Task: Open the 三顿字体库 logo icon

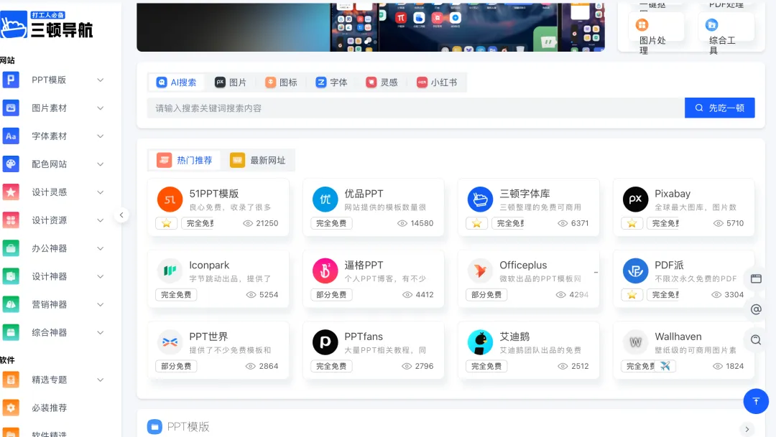Action: click(x=480, y=199)
